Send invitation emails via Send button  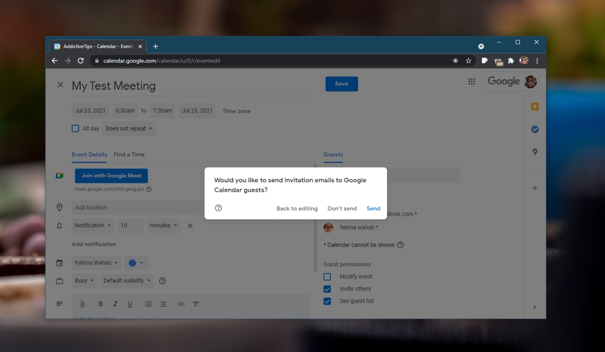[x=373, y=208]
